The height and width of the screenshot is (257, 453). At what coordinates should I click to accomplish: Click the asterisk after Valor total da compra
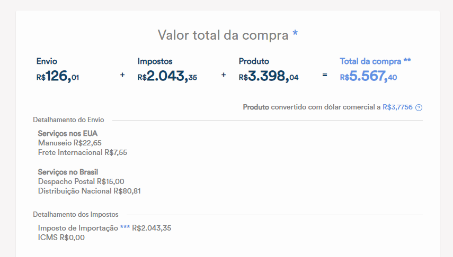[295, 35]
